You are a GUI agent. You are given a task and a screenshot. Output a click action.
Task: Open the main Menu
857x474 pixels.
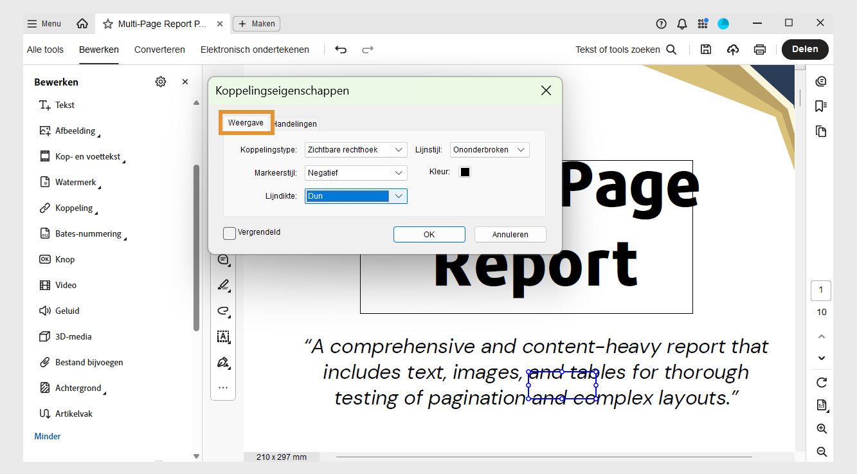44,24
